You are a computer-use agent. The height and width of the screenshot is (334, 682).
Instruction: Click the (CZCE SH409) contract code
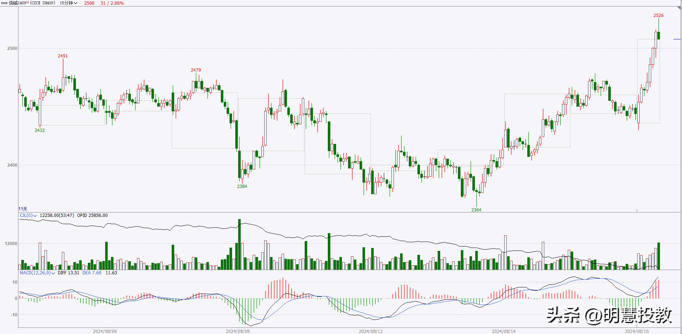[x=43, y=3]
